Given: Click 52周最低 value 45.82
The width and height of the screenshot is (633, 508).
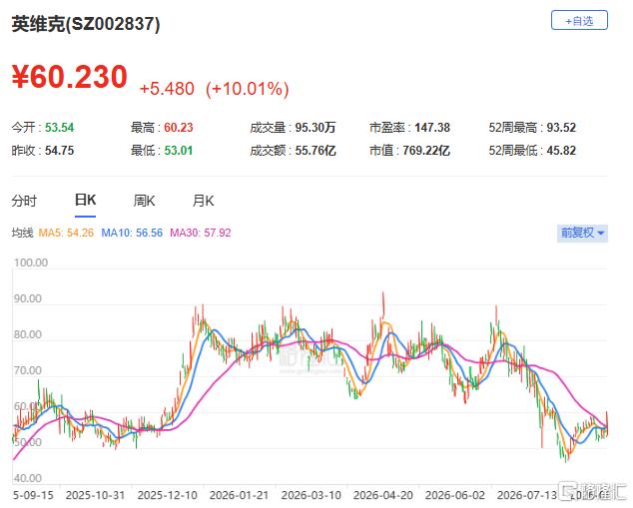Looking at the screenshot, I should coord(561,151).
